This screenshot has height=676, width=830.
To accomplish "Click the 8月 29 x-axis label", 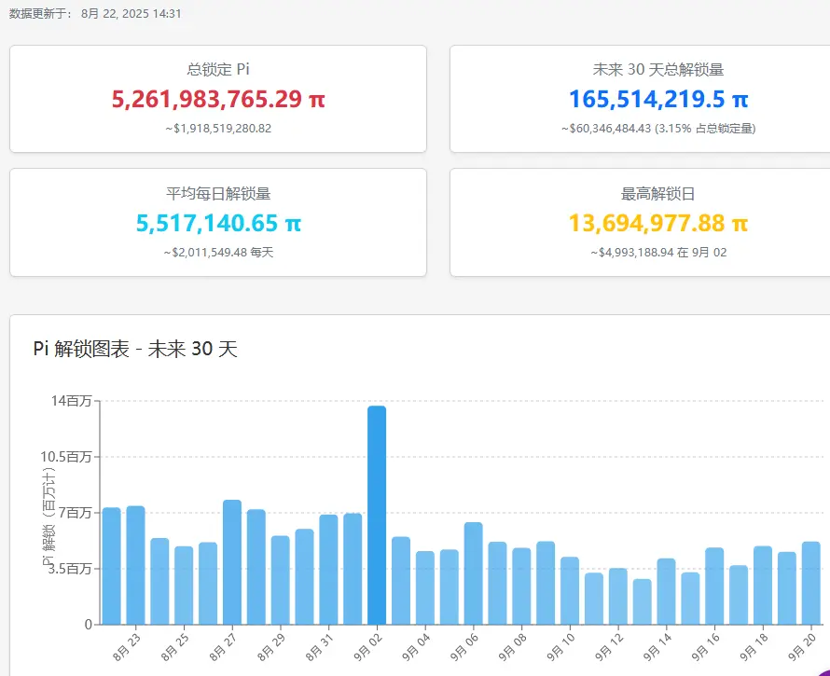I will (x=271, y=647).
